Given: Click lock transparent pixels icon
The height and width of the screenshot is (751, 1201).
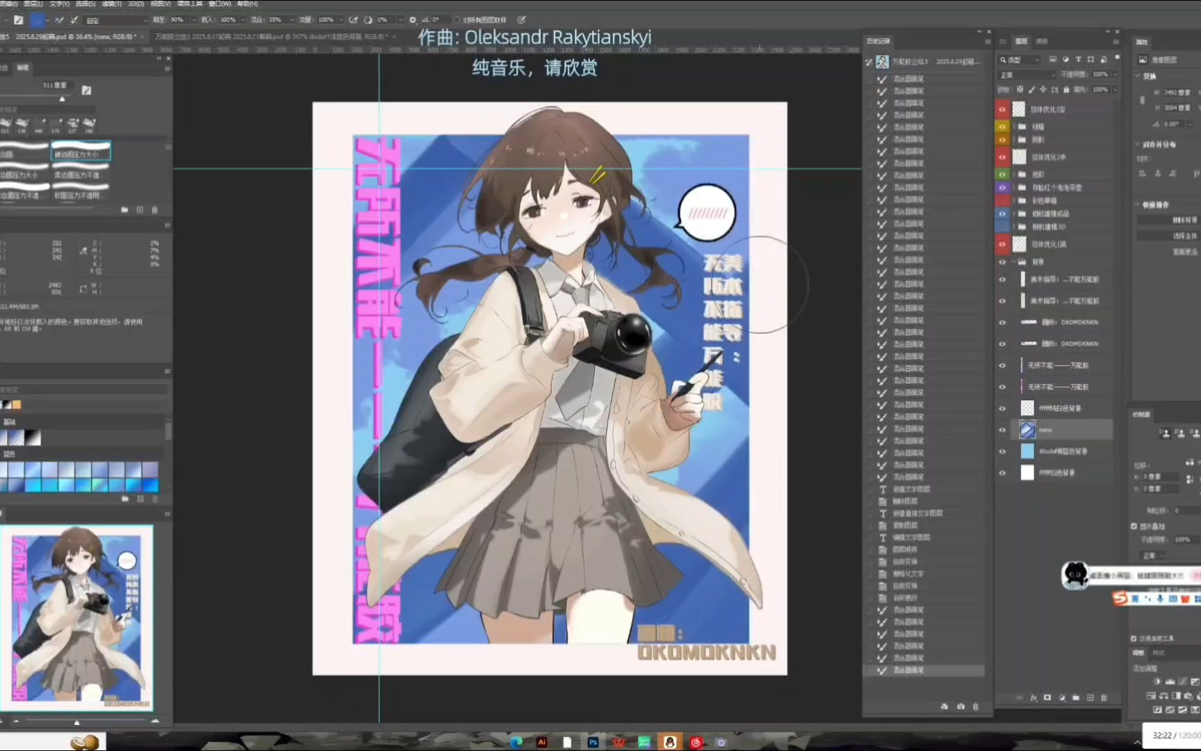Looking at the screenshot, I should click(1020, 90).
